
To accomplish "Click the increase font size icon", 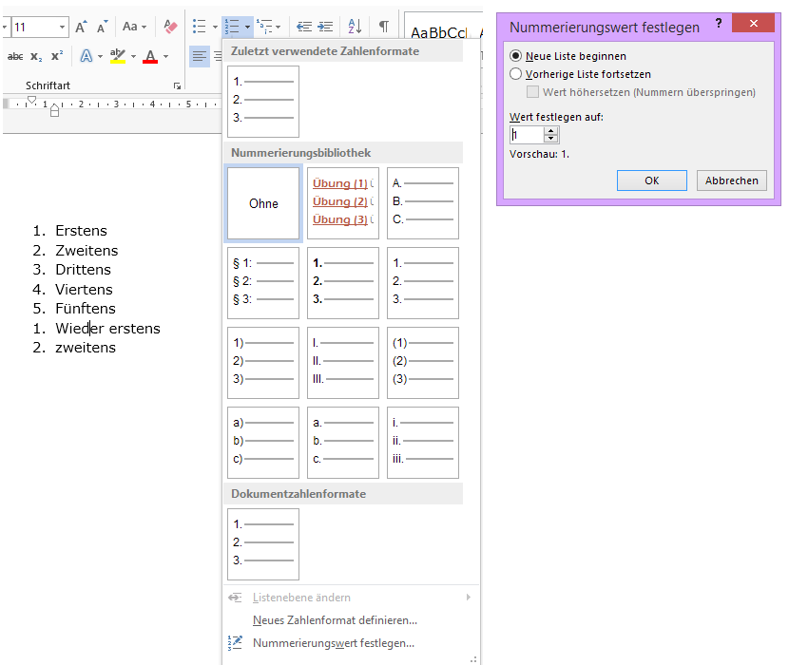I will (81, 27).
